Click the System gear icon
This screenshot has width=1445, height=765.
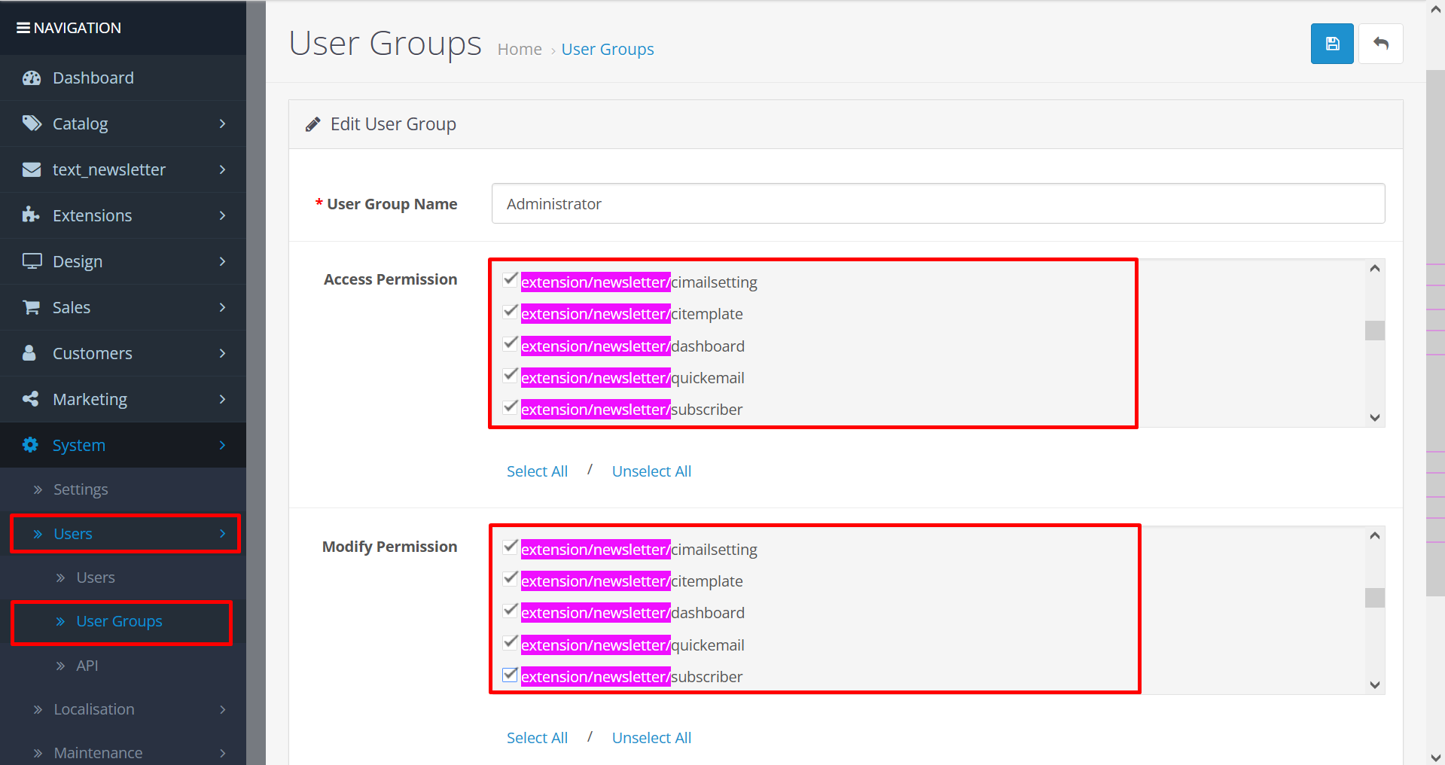click(x=30, y=445)
